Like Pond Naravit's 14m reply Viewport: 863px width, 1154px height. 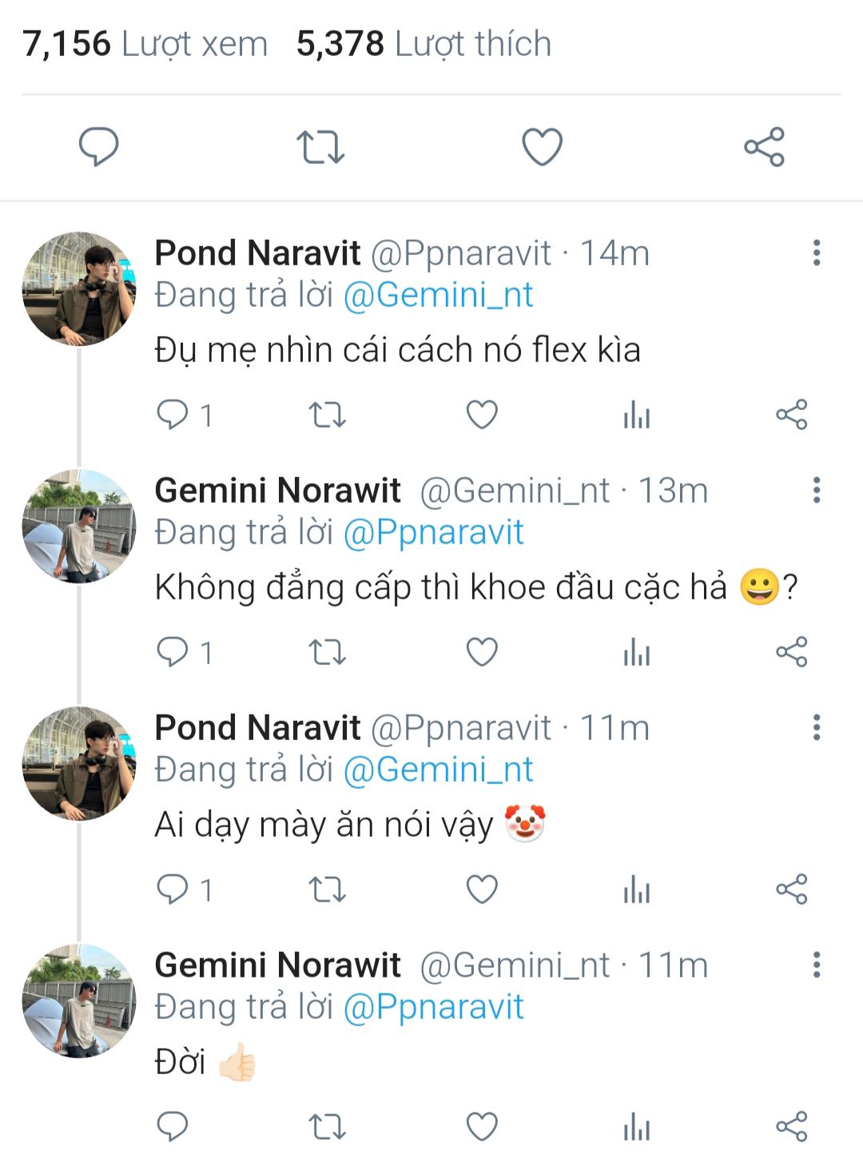pos(482,415)
